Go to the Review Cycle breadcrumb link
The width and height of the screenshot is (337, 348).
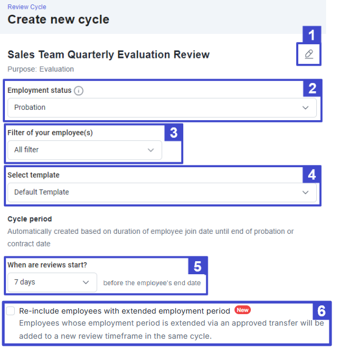pos(27,7)
